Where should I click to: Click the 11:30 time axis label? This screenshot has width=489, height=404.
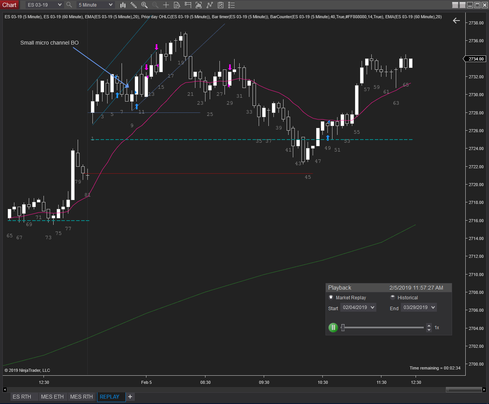click(381, 382)
